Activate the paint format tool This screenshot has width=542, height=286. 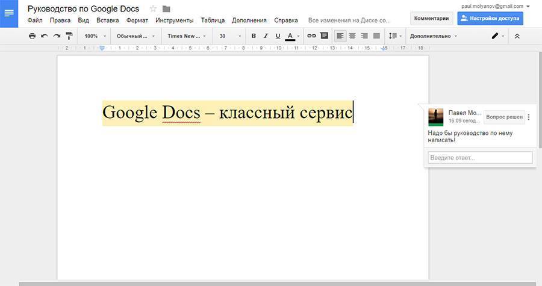click(x=69, y=36)
